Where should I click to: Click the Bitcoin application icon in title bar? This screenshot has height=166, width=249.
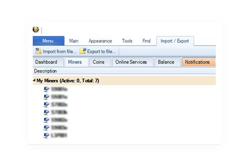[36, 30]
